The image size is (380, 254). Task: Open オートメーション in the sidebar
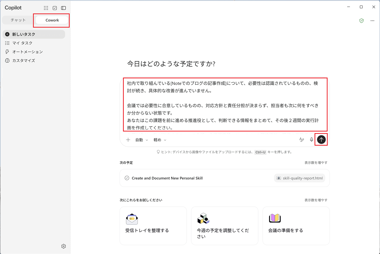[34, 52]
